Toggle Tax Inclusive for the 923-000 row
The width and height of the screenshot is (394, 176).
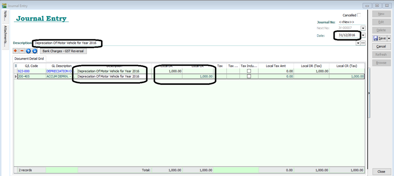pos(249,71)
